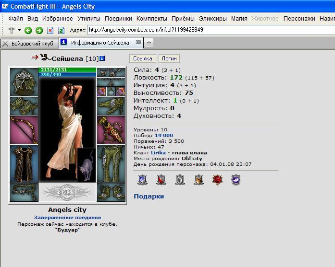Click the Логин button
The image size is (335, 267).
pyautogui.click(x=169, y=58)
